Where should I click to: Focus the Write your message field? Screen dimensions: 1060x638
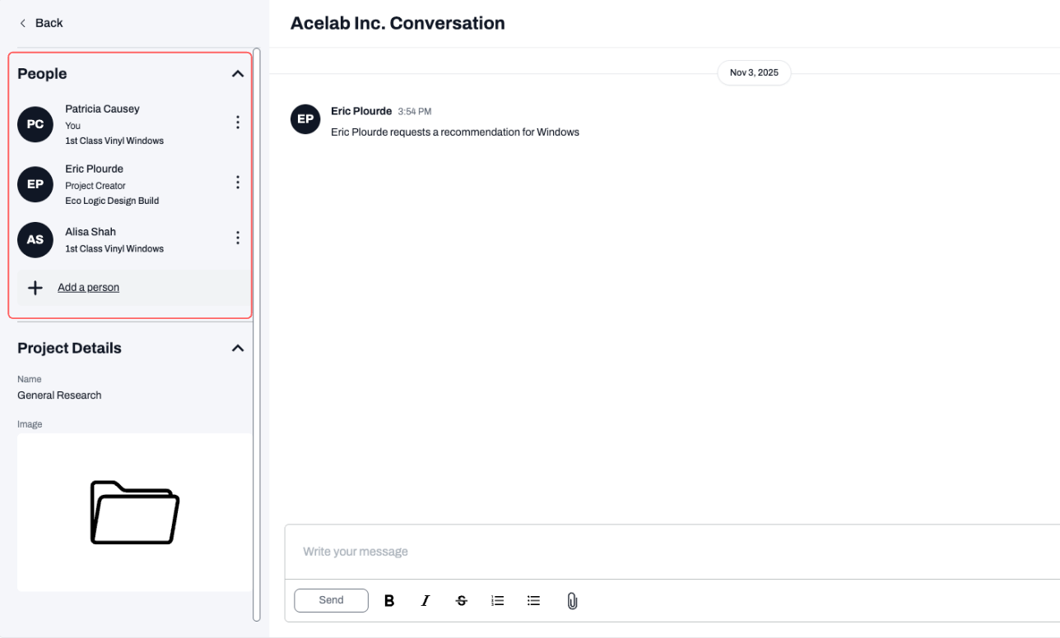tap(672, 552)
